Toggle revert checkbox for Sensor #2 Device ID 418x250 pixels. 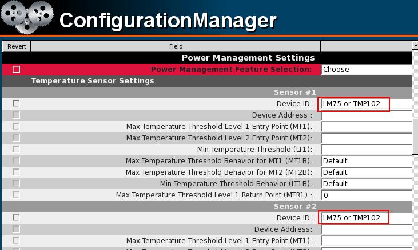pos(16,217)
